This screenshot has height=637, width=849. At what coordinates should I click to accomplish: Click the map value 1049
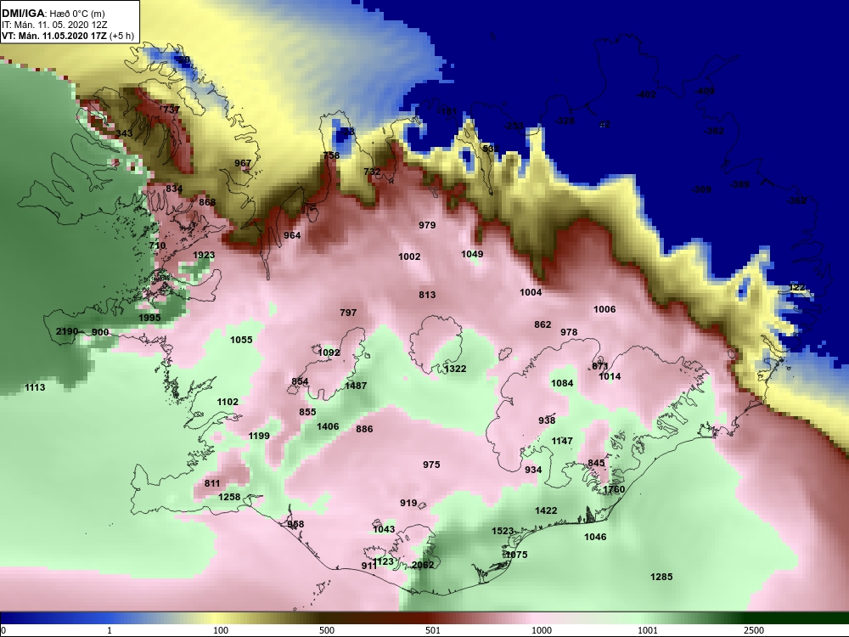coord(472,254)
